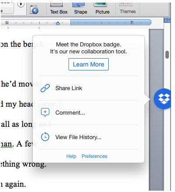Choose Comment... in the Dropbox popup
The image size is (175, 192).
pos(89,113)
